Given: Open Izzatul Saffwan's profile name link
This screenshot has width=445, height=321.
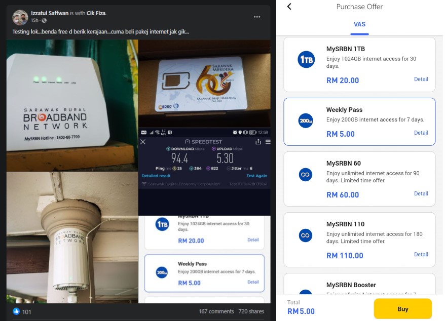Looking at the screenshot, I should pyautogui.click(x=50, y=13).
